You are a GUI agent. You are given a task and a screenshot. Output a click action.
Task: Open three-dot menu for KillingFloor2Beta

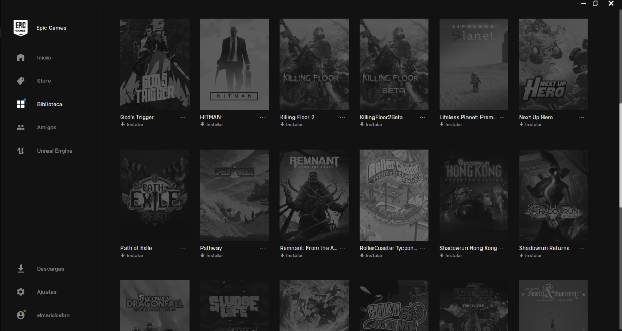[x=422, y=118]
